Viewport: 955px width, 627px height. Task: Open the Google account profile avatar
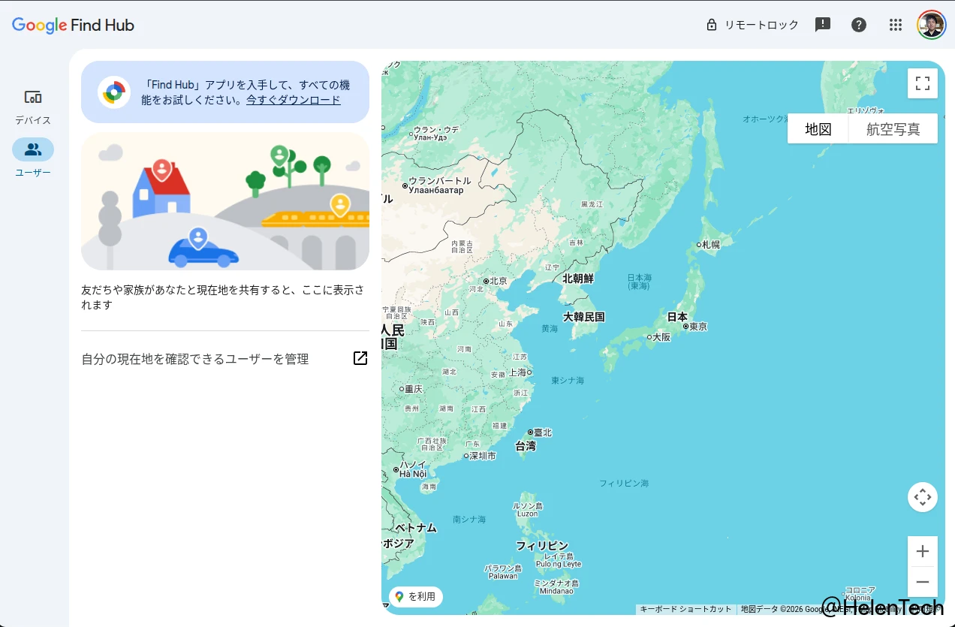931,25
